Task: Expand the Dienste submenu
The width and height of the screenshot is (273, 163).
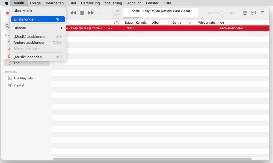Action: [x=38, y=28]
